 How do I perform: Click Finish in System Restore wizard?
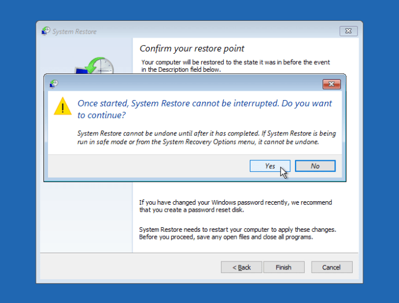(x=284, y=267)
